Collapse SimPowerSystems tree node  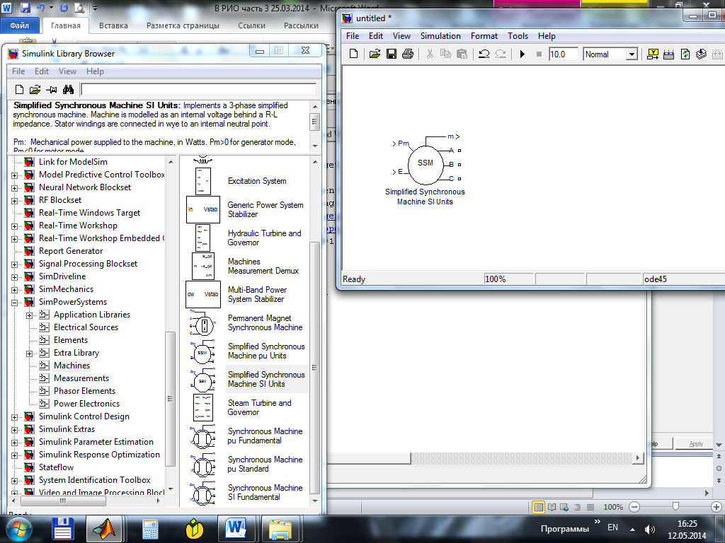14,303
